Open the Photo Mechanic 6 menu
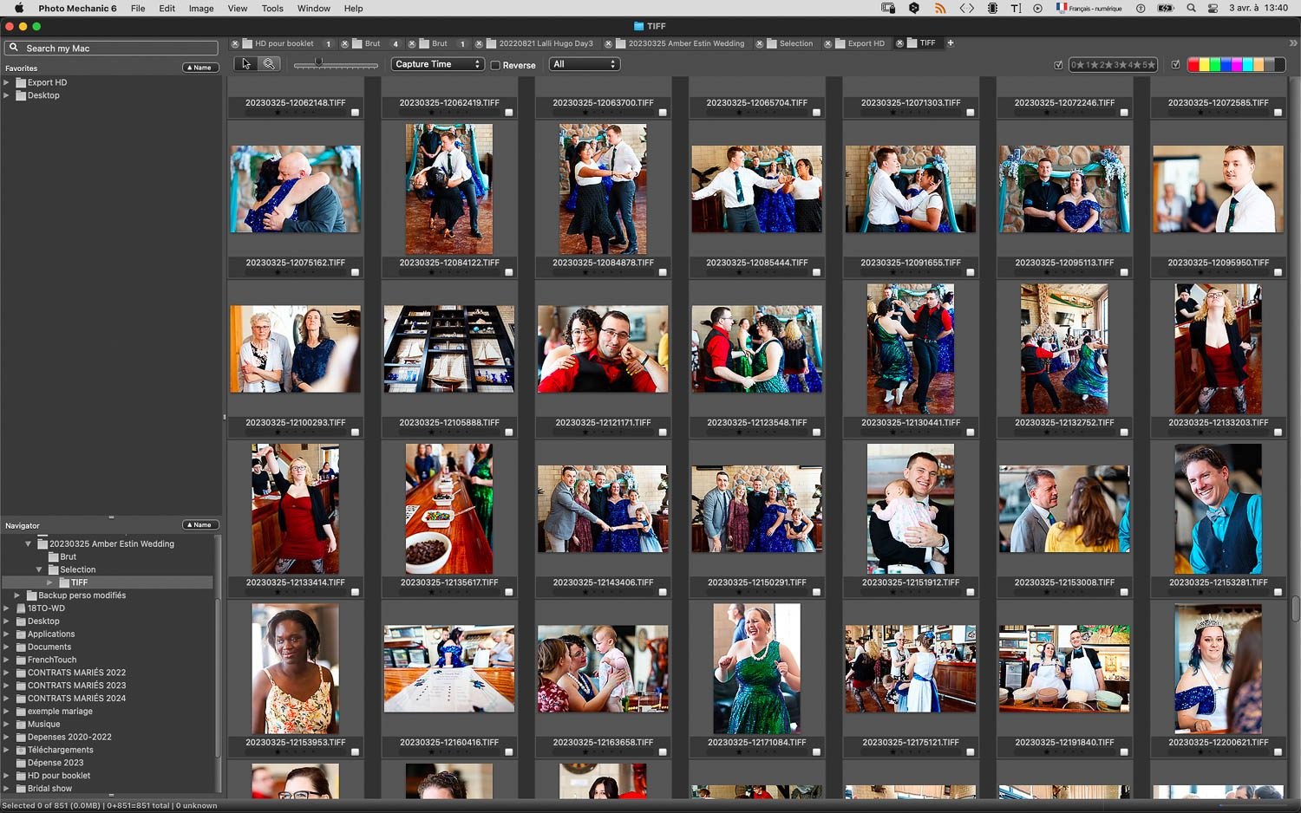The image size is (1301, 813). coord(77,8)
